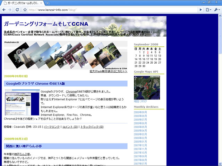This screenshot has height=166, width=222.
Task: Click the address bar URL field
Action: point(111,10)
